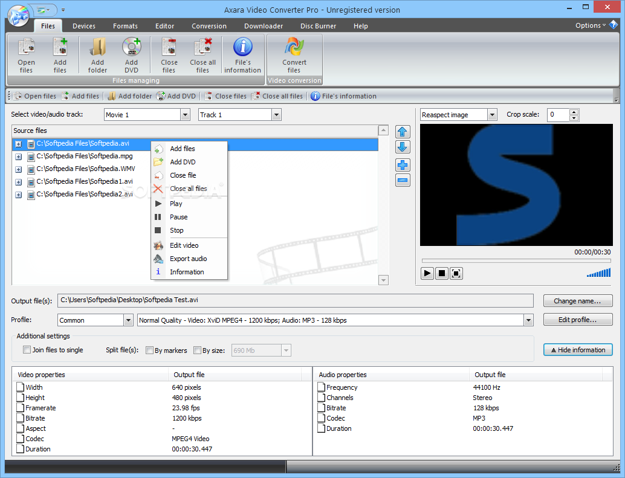The image size is (625, 478).
Task: Click the preview seek slider bar
Action: (x=516, y=261)
